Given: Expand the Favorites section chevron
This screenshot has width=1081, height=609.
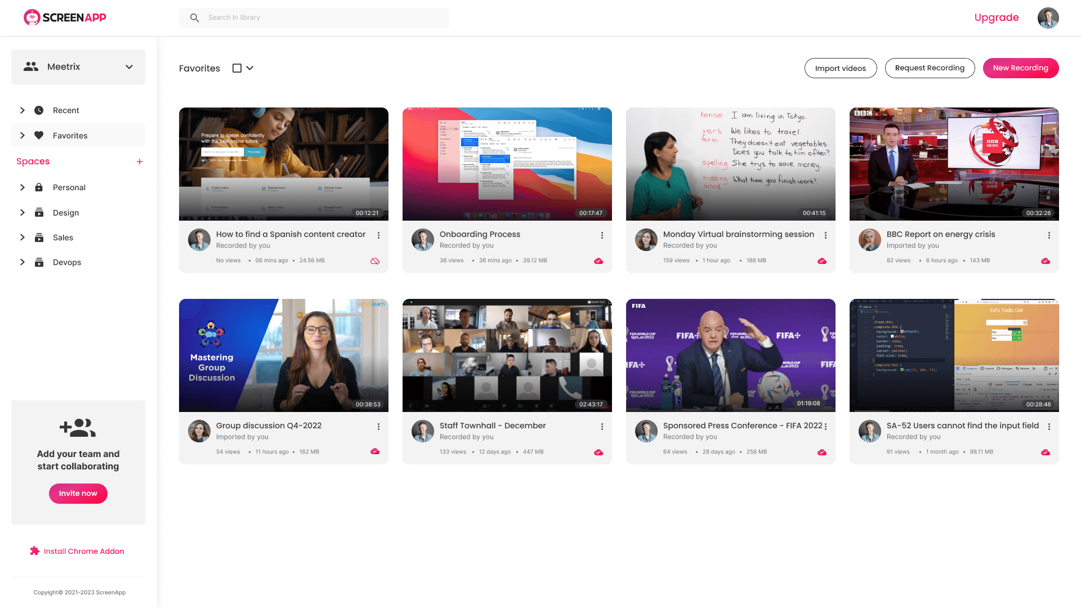Looking at the screenshot, I should point(23,135).
